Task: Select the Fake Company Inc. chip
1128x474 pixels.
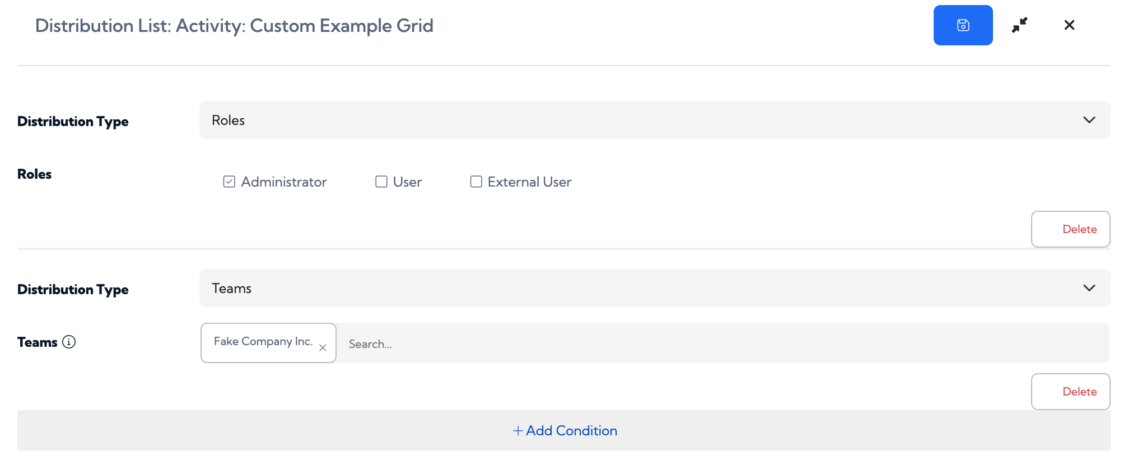Action: [263, 341]
